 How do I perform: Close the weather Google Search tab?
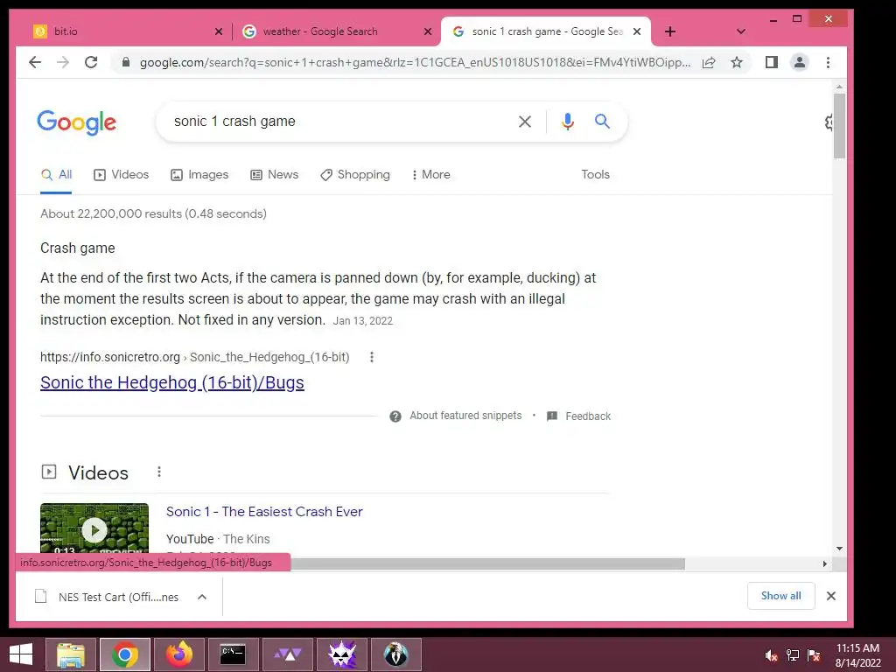point(427,31)
